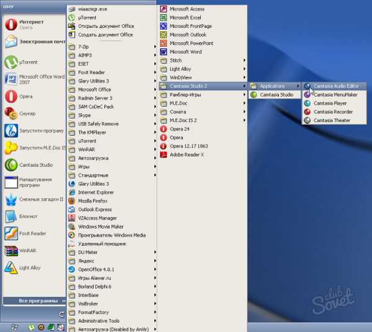
Task: Click the Windows Movie Maker icon
Action: (x=72, y=227)
